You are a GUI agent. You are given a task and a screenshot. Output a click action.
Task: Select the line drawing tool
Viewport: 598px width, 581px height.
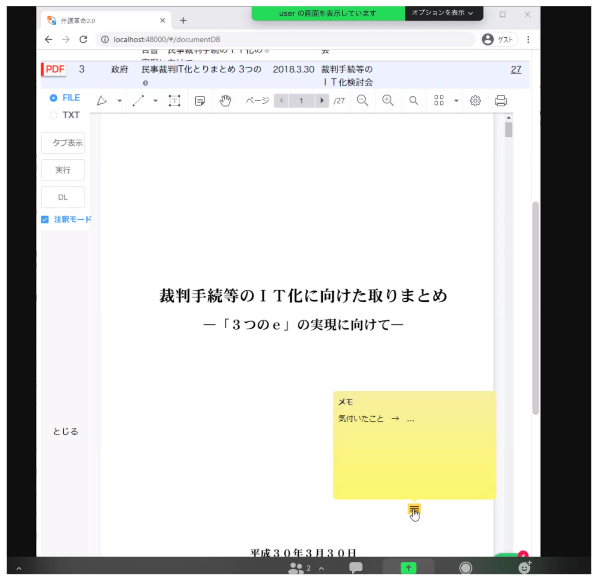pyautogui.click(x=138, y=101)
